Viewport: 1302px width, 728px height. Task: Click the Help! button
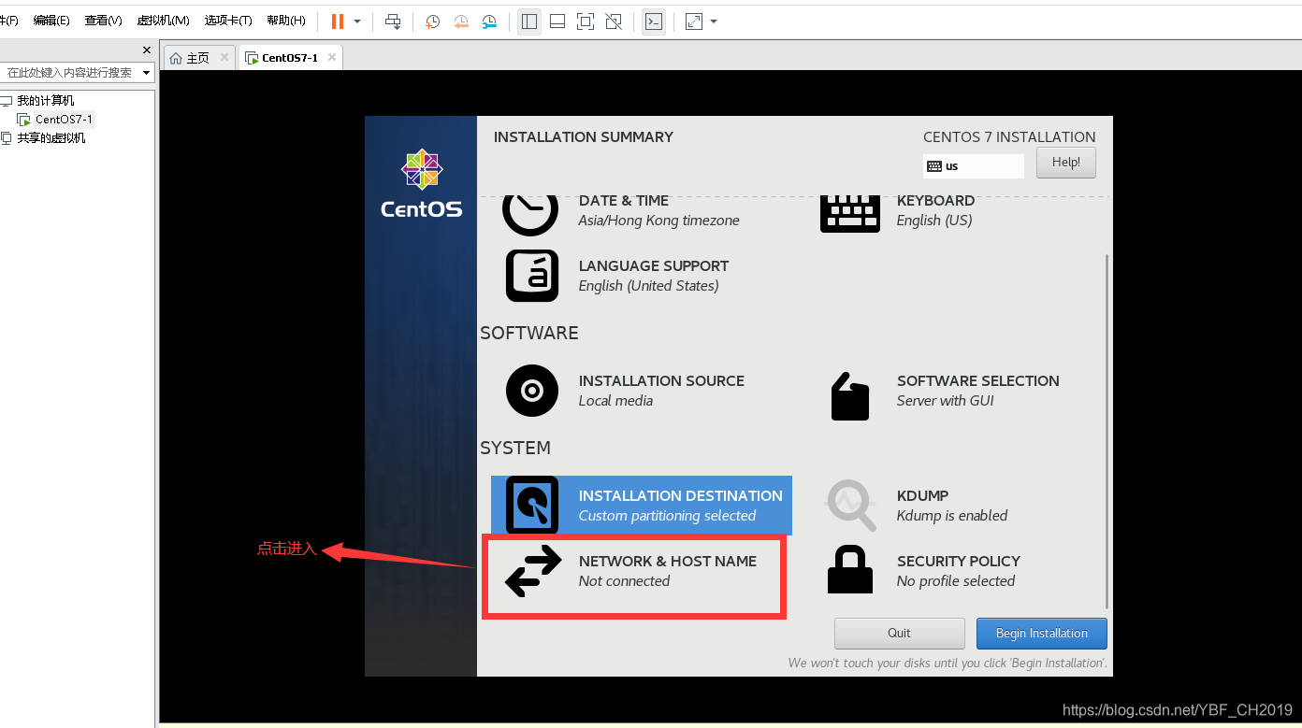(x=1065, y=163)
